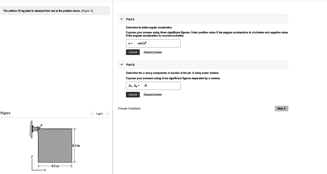
Task: Open Request Answer link for Part B
Action: tap(153, 94)
